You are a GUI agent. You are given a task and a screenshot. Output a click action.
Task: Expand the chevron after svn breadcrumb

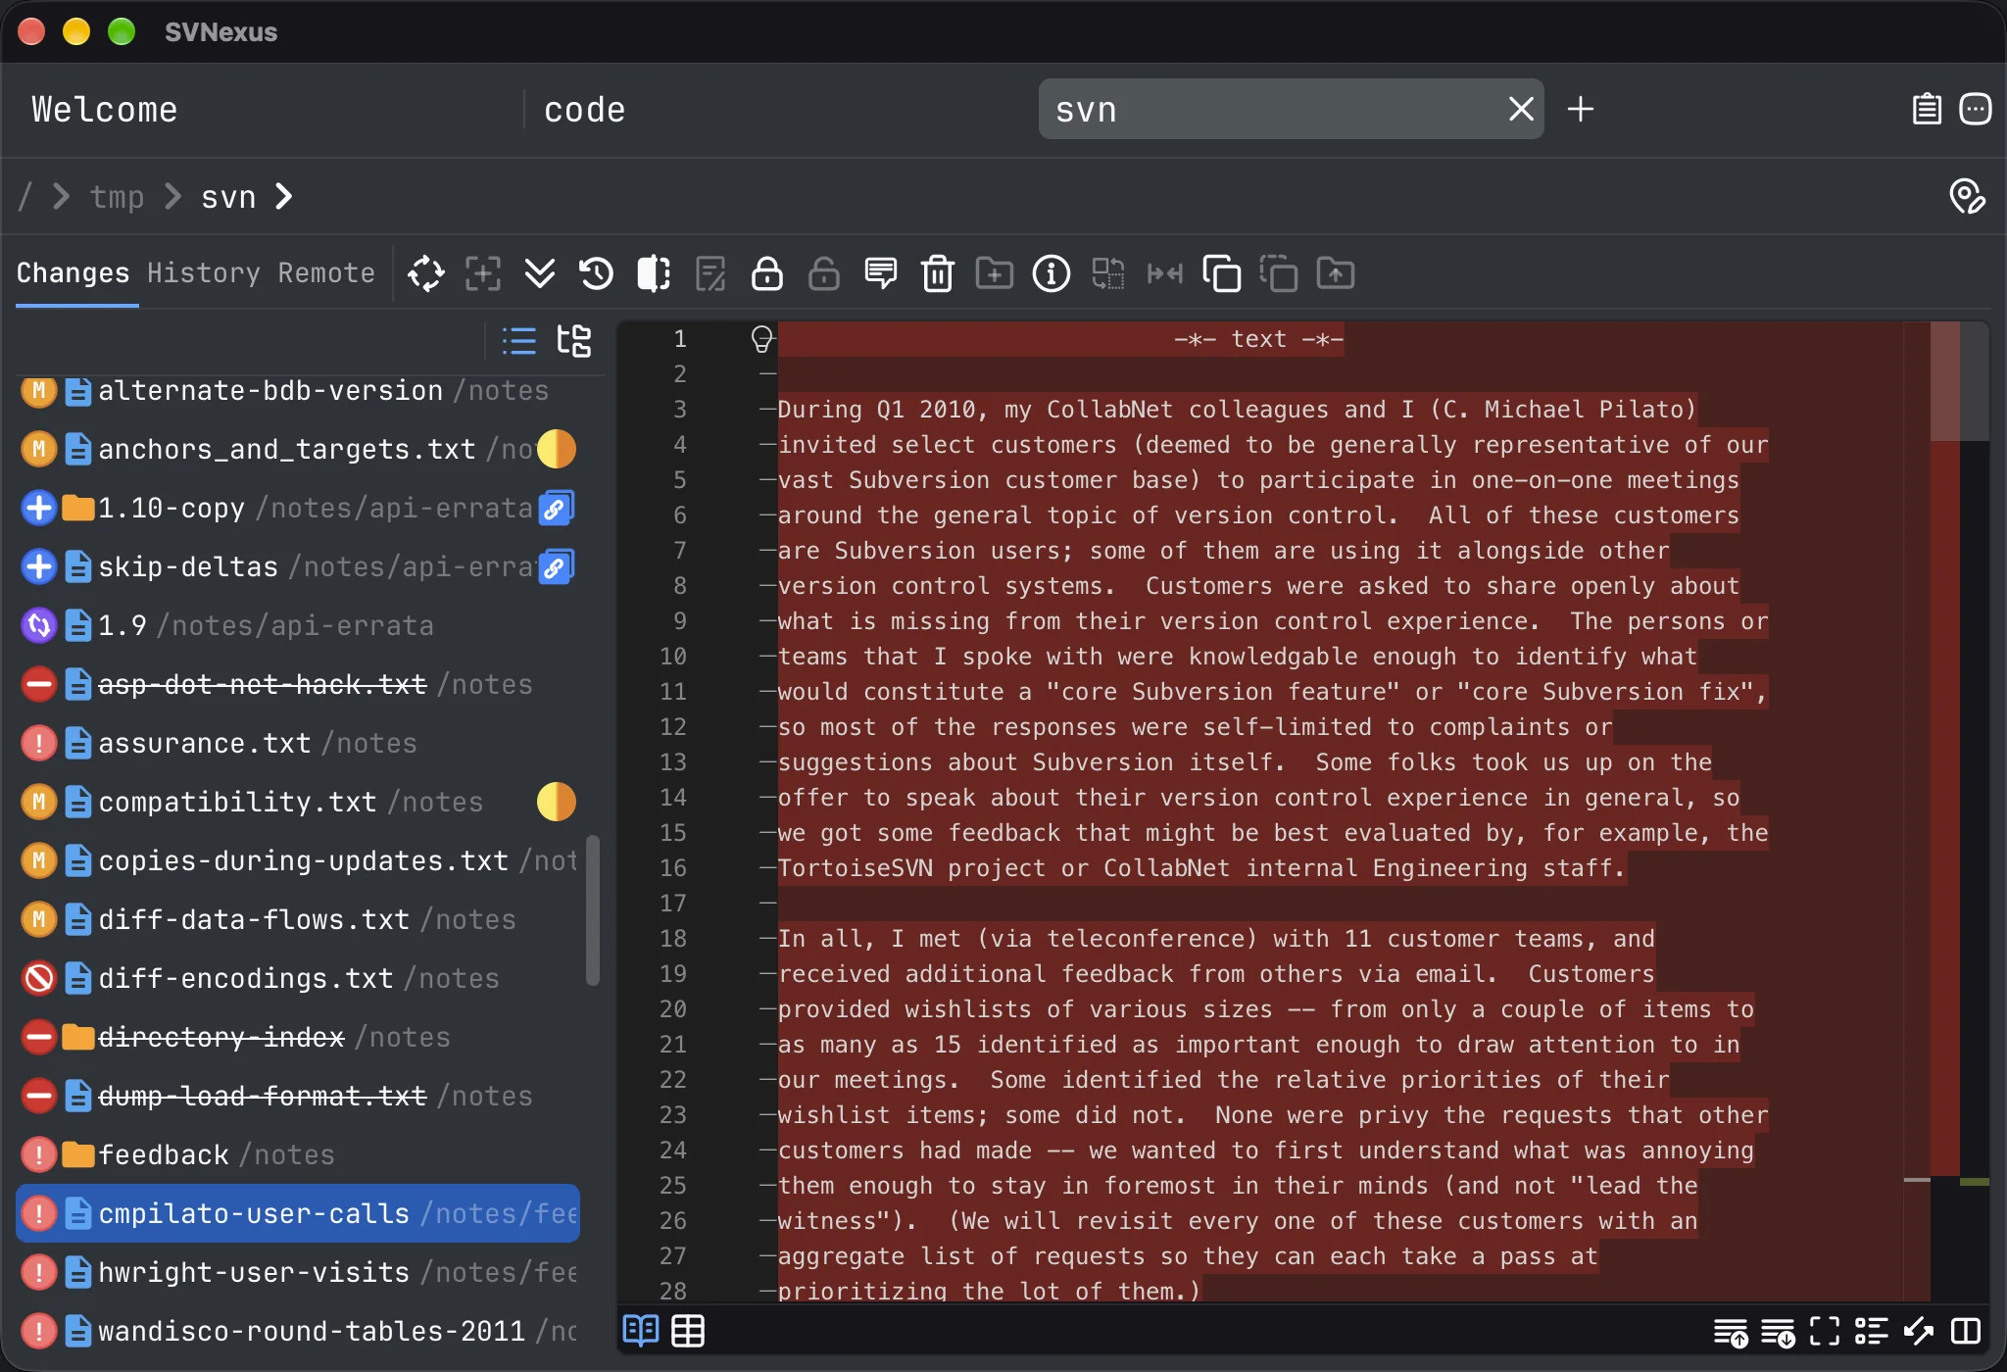pos(284,197)
